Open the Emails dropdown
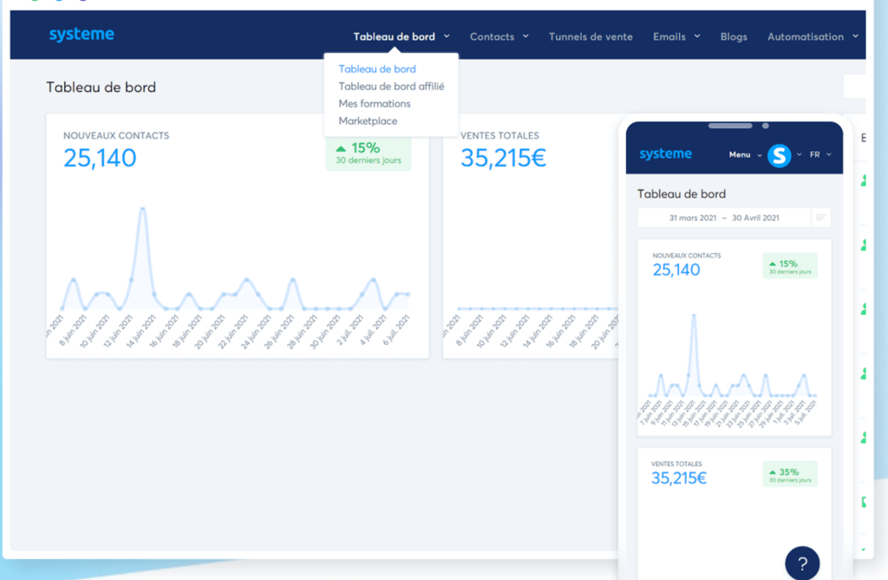The height and width of the screenshot is (580, 888). (x=676, y=36)
